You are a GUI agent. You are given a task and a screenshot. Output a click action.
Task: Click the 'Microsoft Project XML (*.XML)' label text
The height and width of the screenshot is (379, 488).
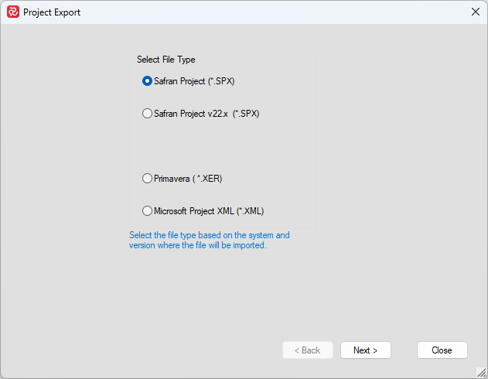tap(209, 211)
